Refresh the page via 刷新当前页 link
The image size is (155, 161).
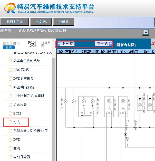tap(125, 45)
